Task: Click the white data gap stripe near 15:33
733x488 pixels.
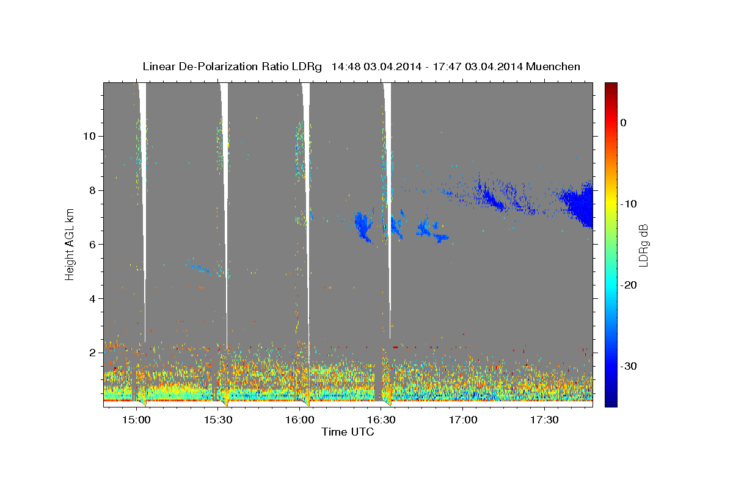Action: click(x=225, y=183)
